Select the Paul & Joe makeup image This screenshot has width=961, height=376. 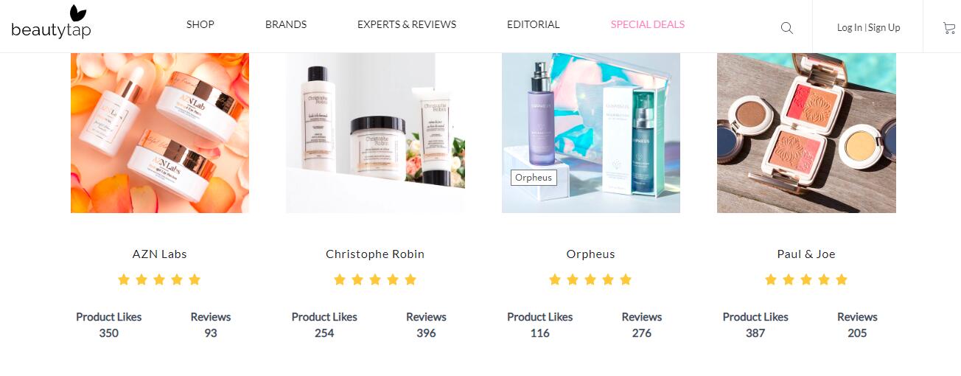[x=806, y=133]
